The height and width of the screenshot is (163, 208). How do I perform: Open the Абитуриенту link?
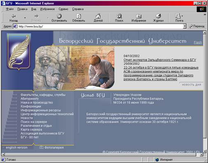pos(30,99)
